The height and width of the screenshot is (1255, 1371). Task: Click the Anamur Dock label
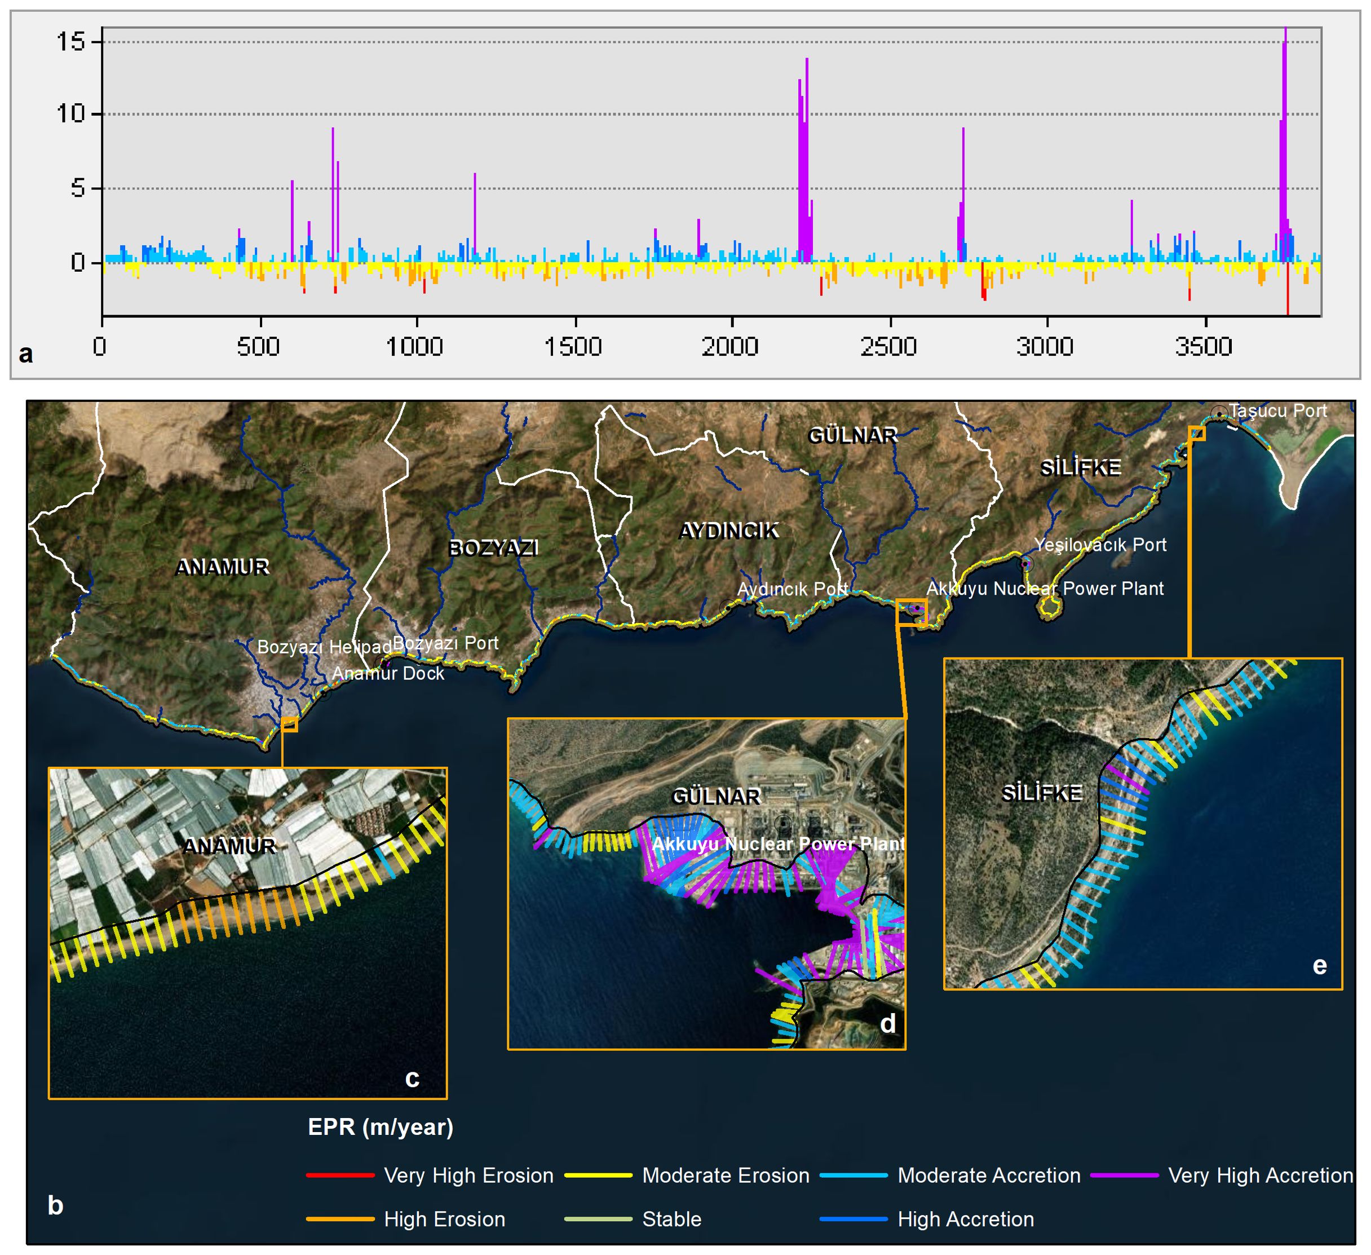(388, 673)
